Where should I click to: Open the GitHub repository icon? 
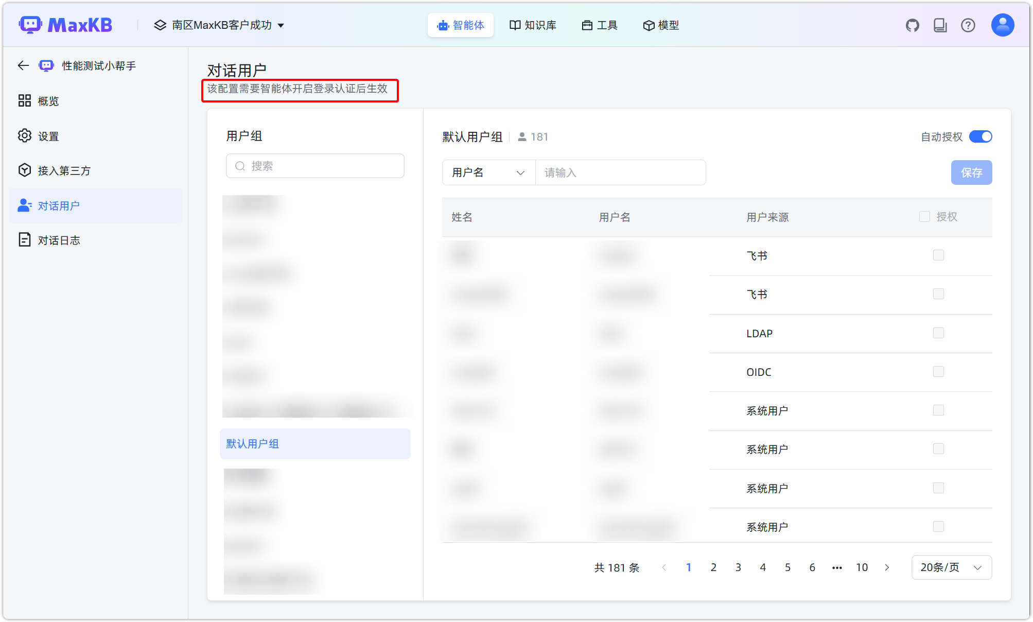[x=912, y=25]
